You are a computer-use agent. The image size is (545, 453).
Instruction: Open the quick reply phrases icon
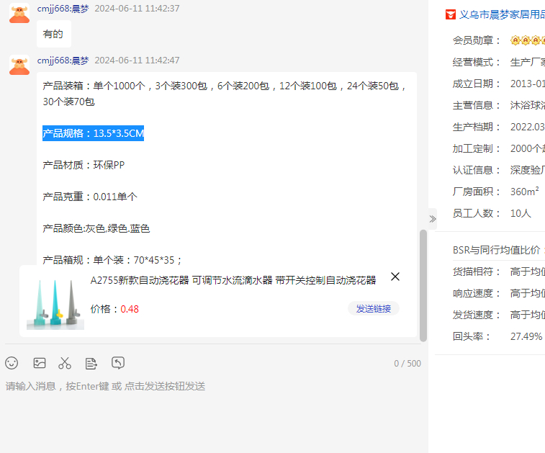[x=91, y=363]
